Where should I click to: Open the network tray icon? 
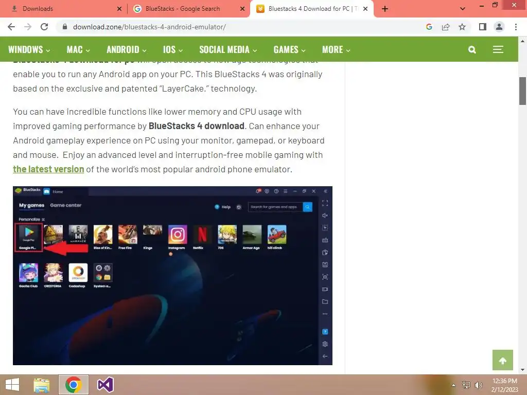click(x=466, y=385)
